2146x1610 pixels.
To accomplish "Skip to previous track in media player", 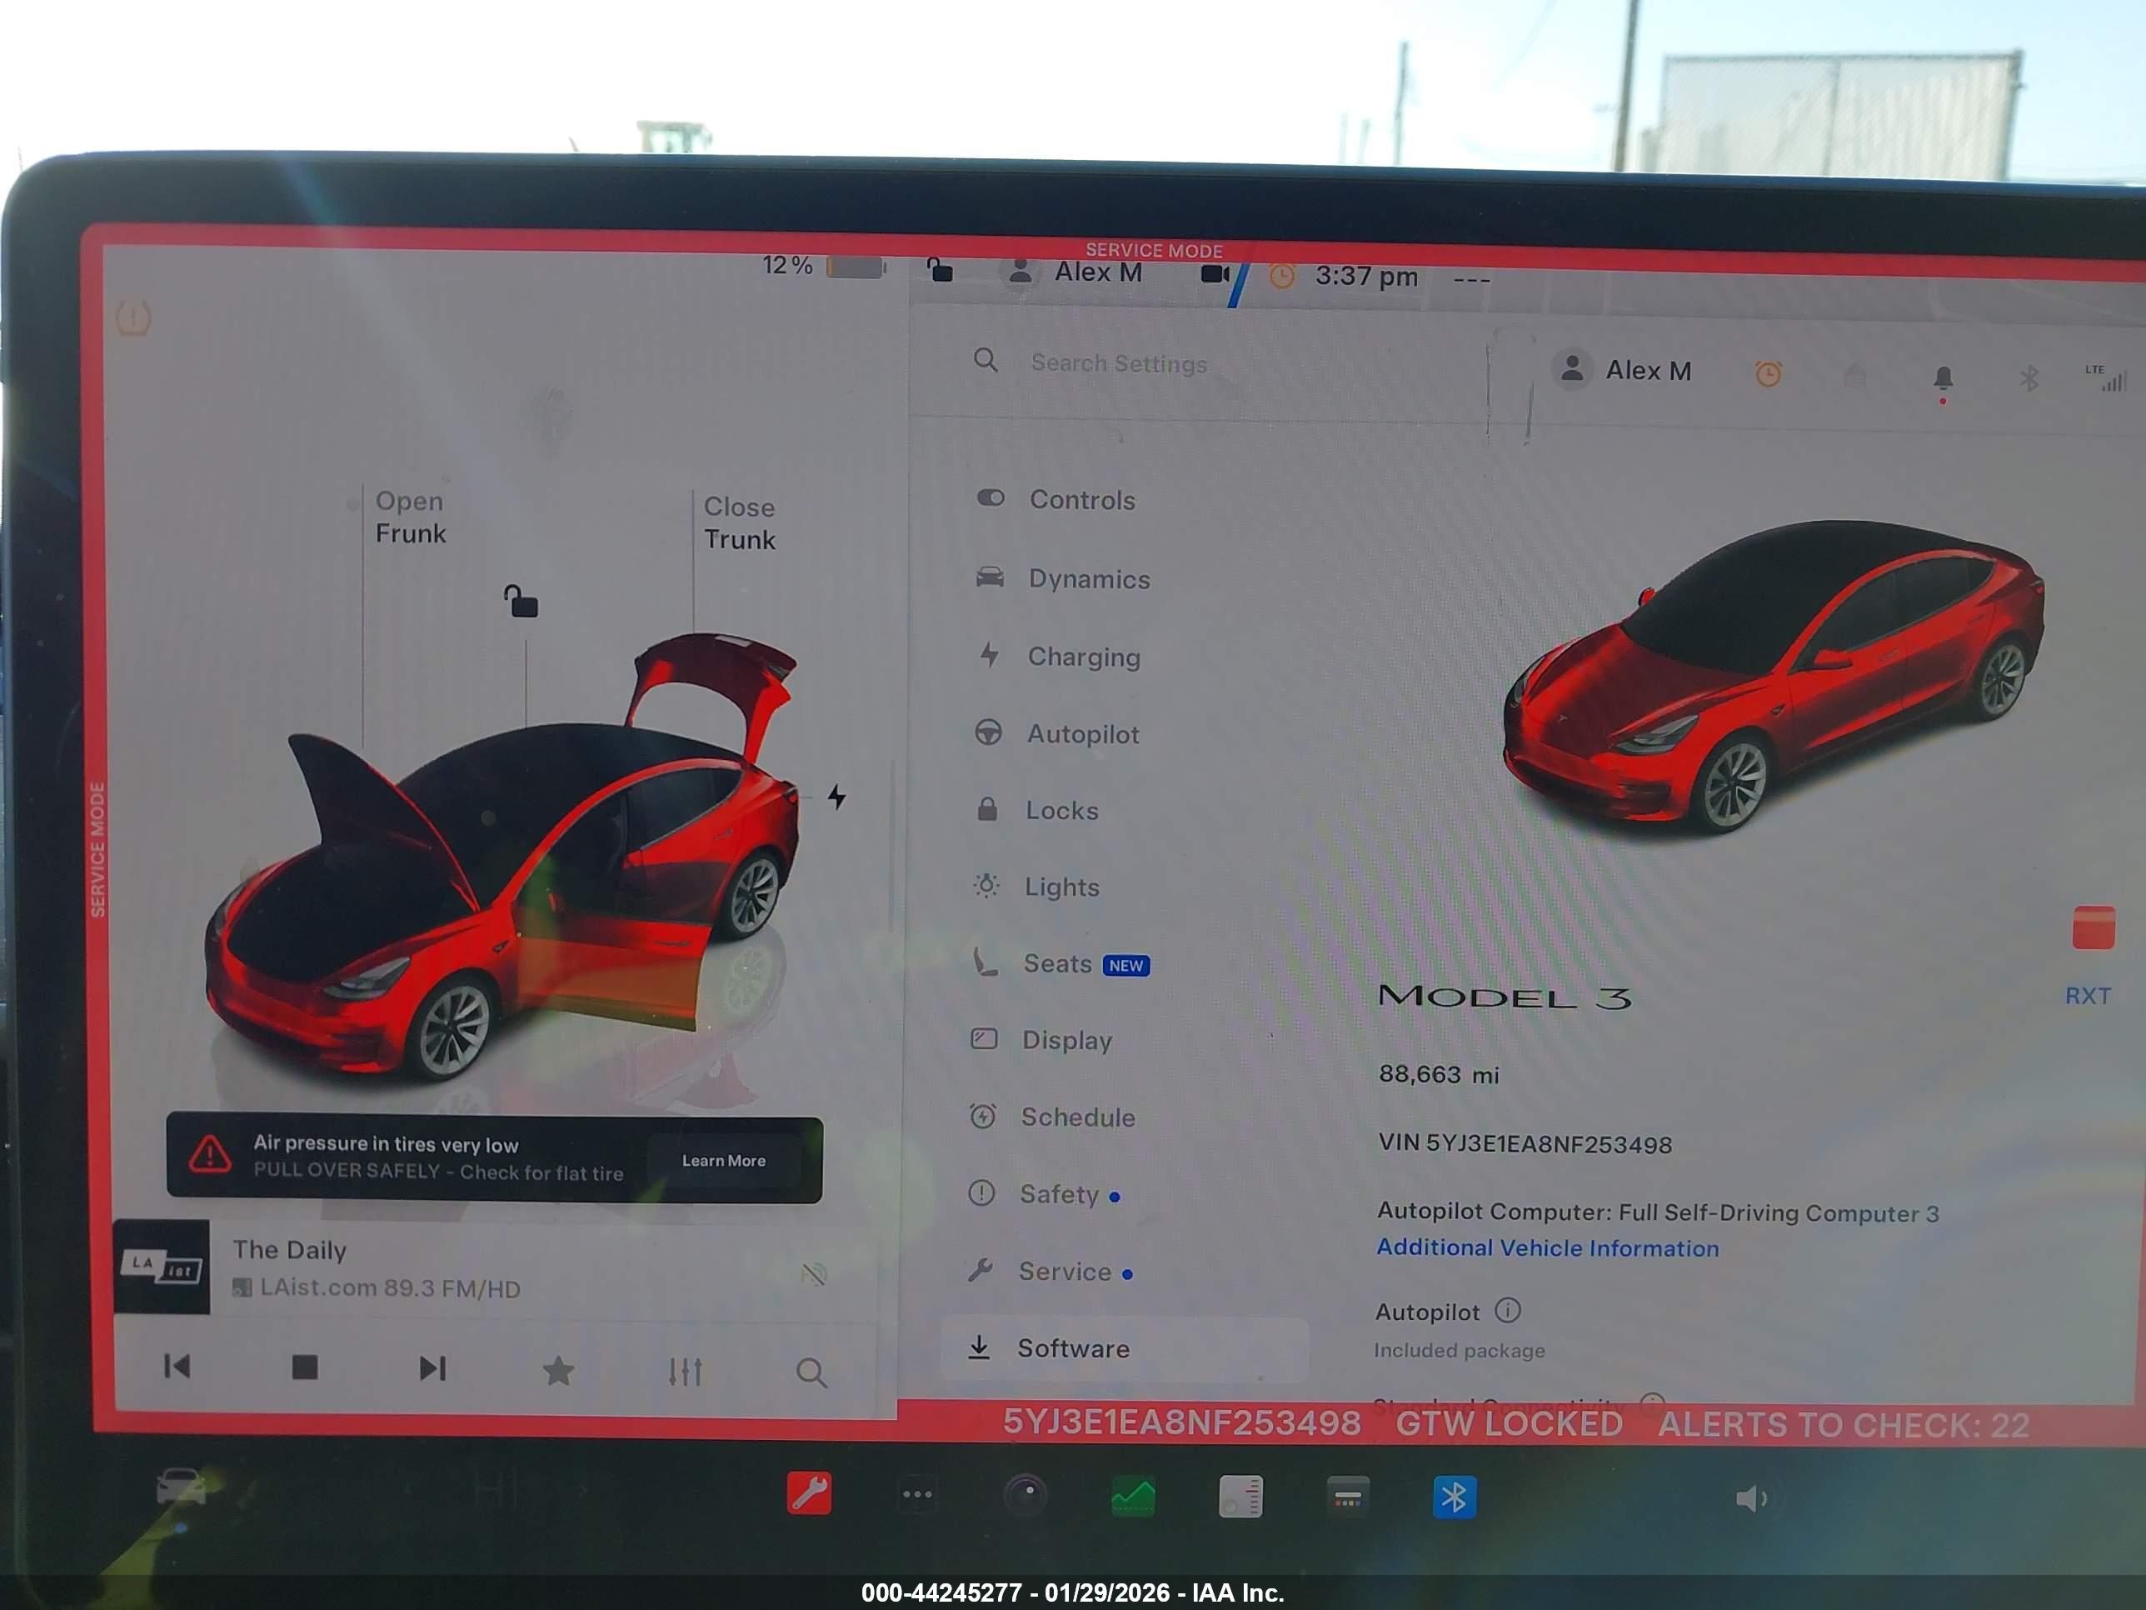I will pos(177,1367).
